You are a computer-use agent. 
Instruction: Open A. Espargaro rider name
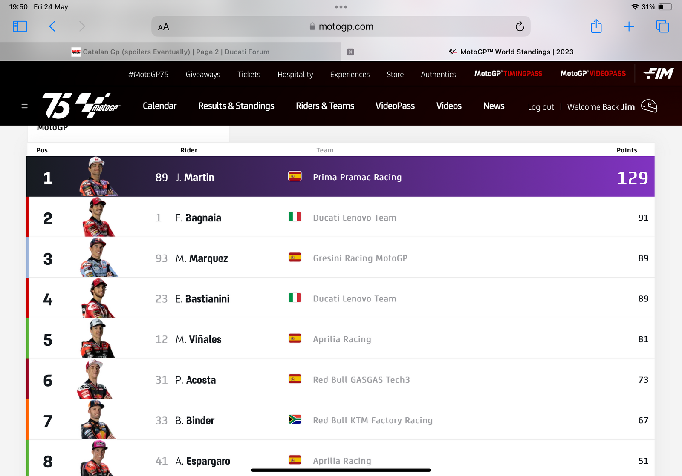point(202,461)
